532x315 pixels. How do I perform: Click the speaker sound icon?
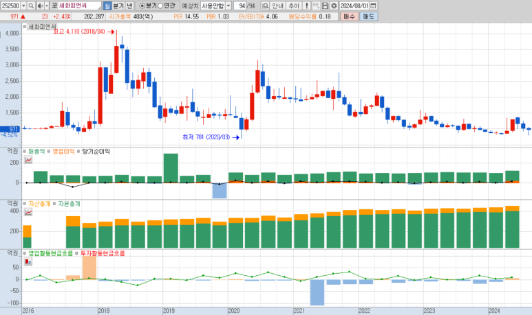[x=40, y=5]
